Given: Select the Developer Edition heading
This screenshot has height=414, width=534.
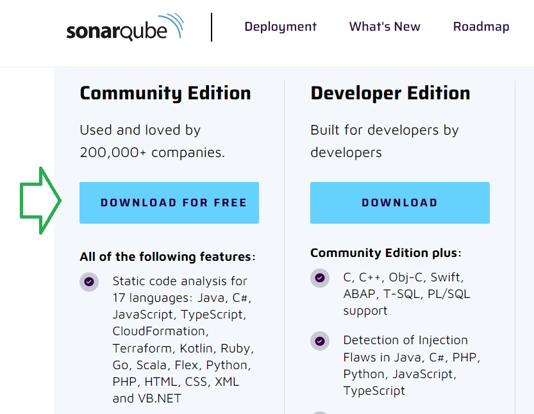Looking at the screenshot, I should point(390,93).
